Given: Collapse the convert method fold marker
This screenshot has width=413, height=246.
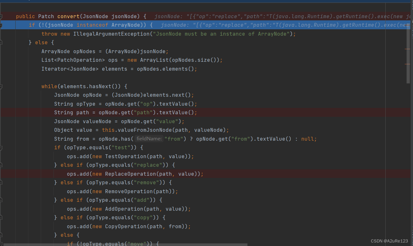Looking at the screenshot, I should pyautogui.click(x=1, y=16).
